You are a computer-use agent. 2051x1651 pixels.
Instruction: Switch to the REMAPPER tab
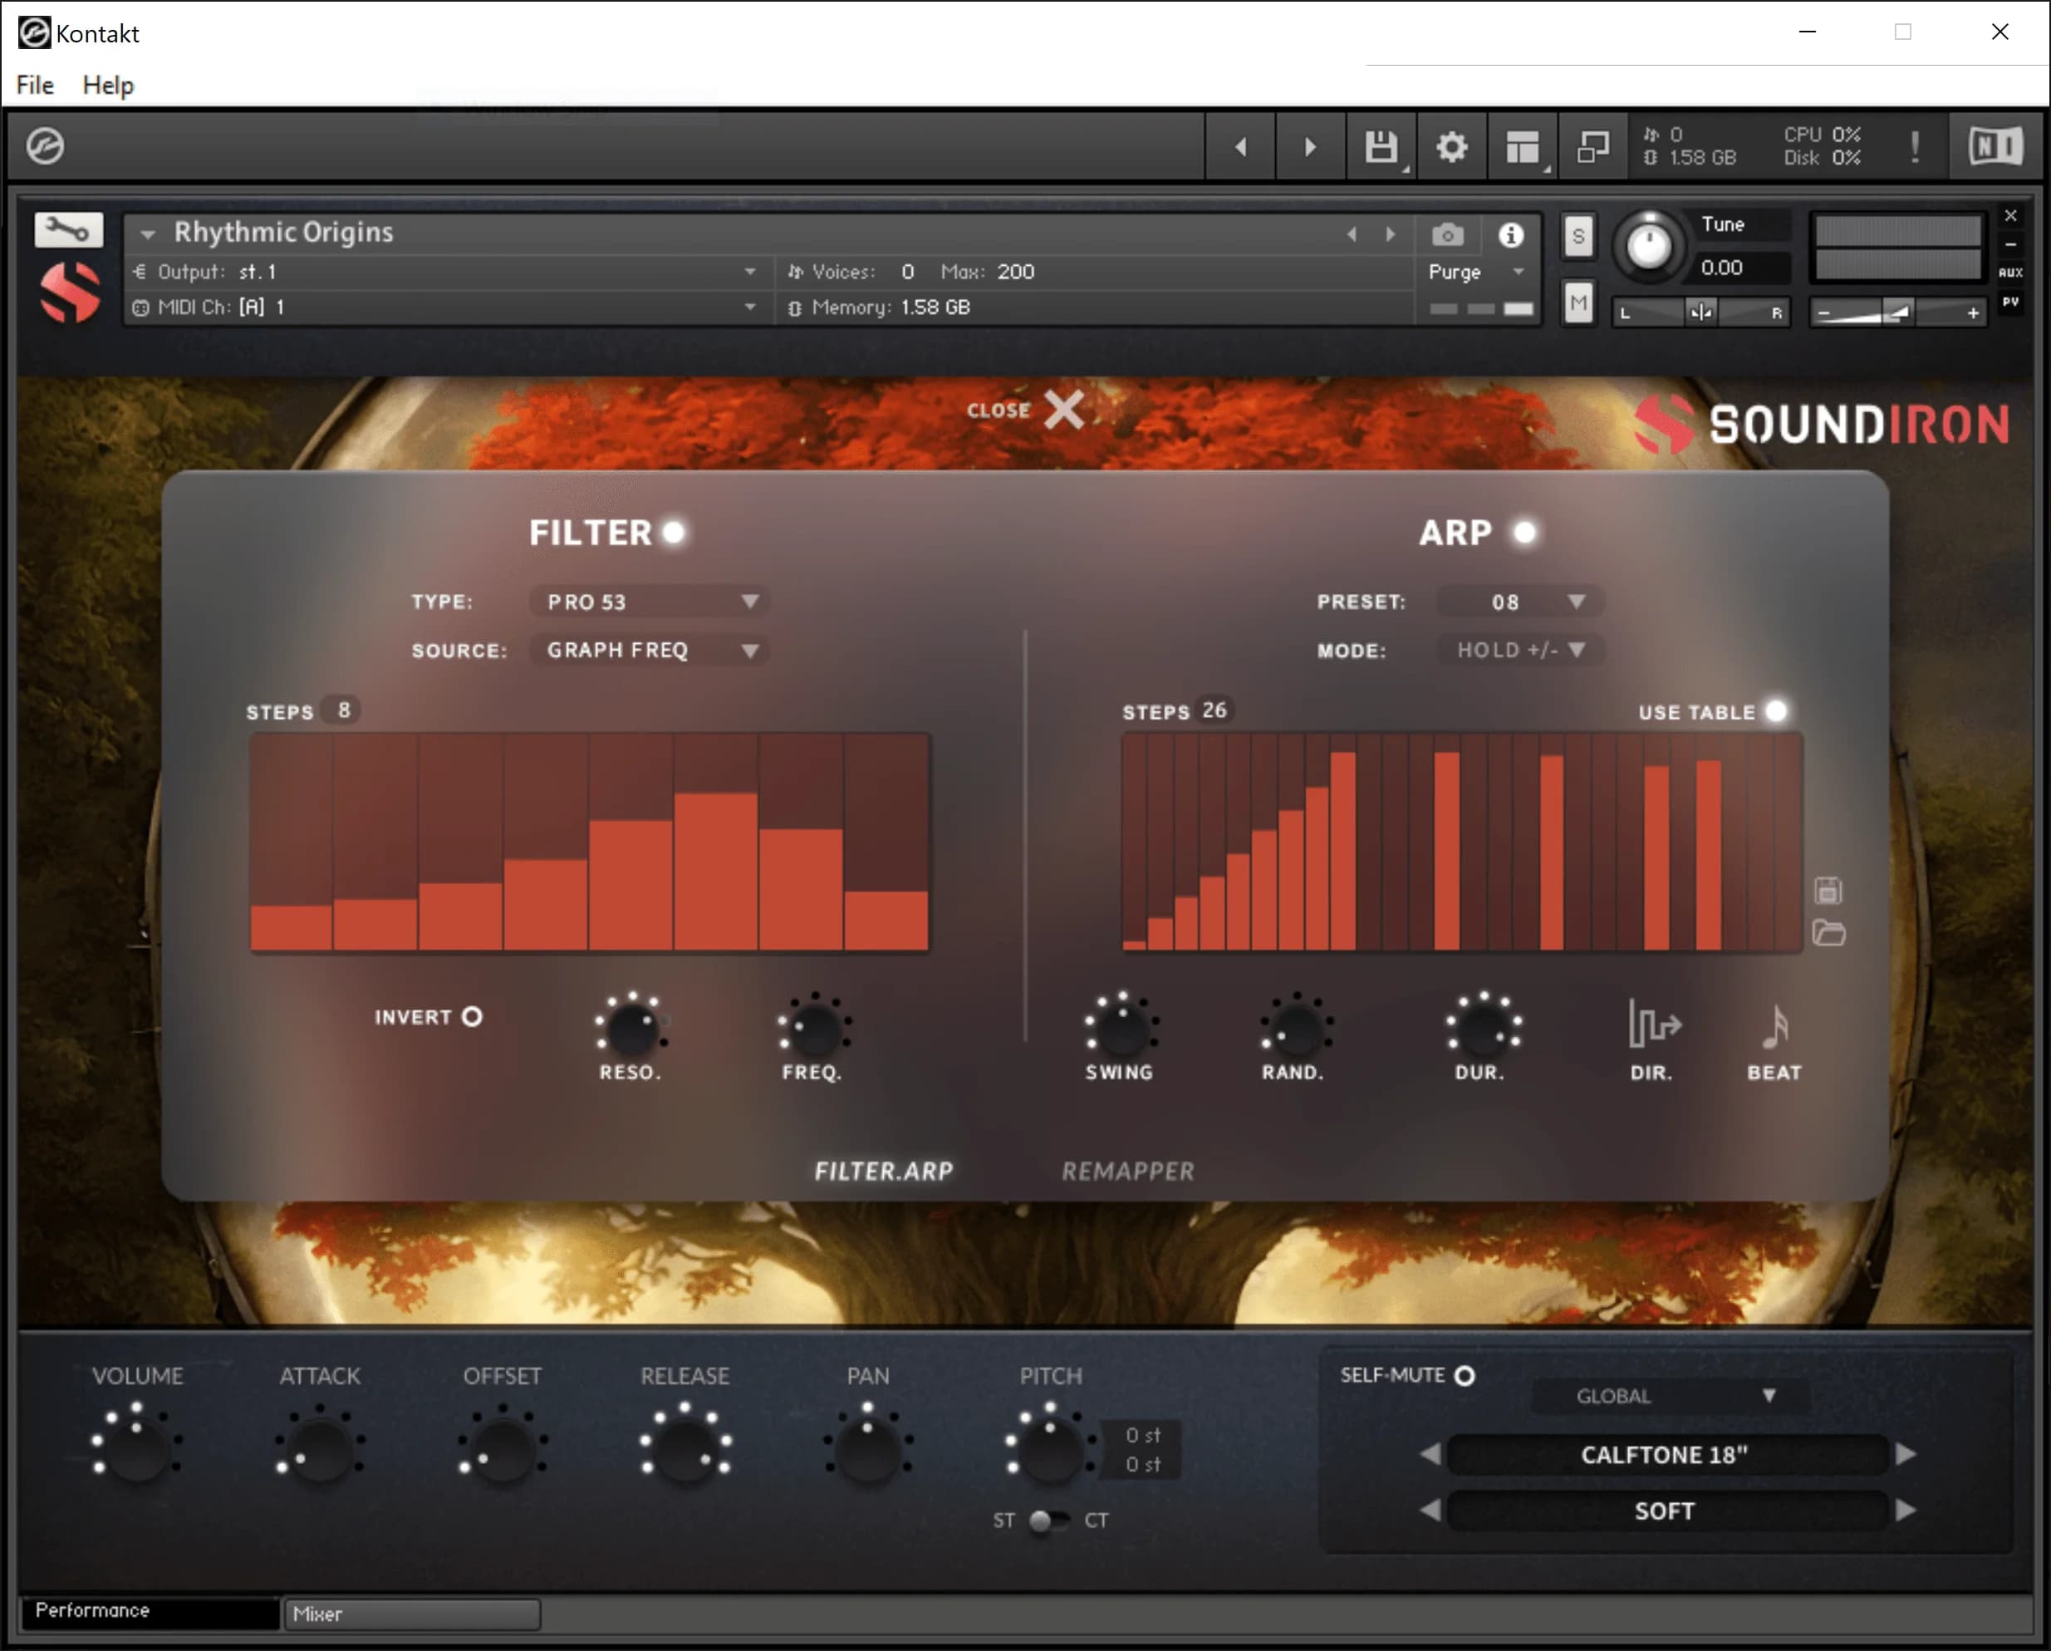click(x=1127, y=1171)
